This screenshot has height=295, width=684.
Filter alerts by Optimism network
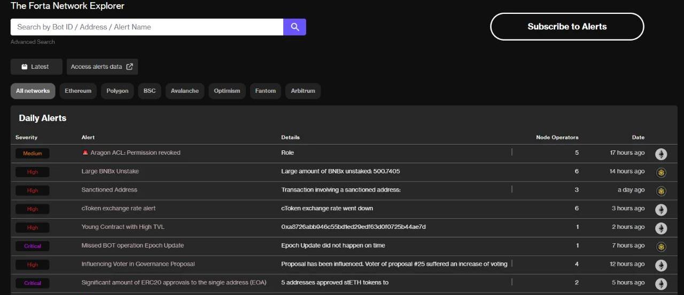[227, 91]
